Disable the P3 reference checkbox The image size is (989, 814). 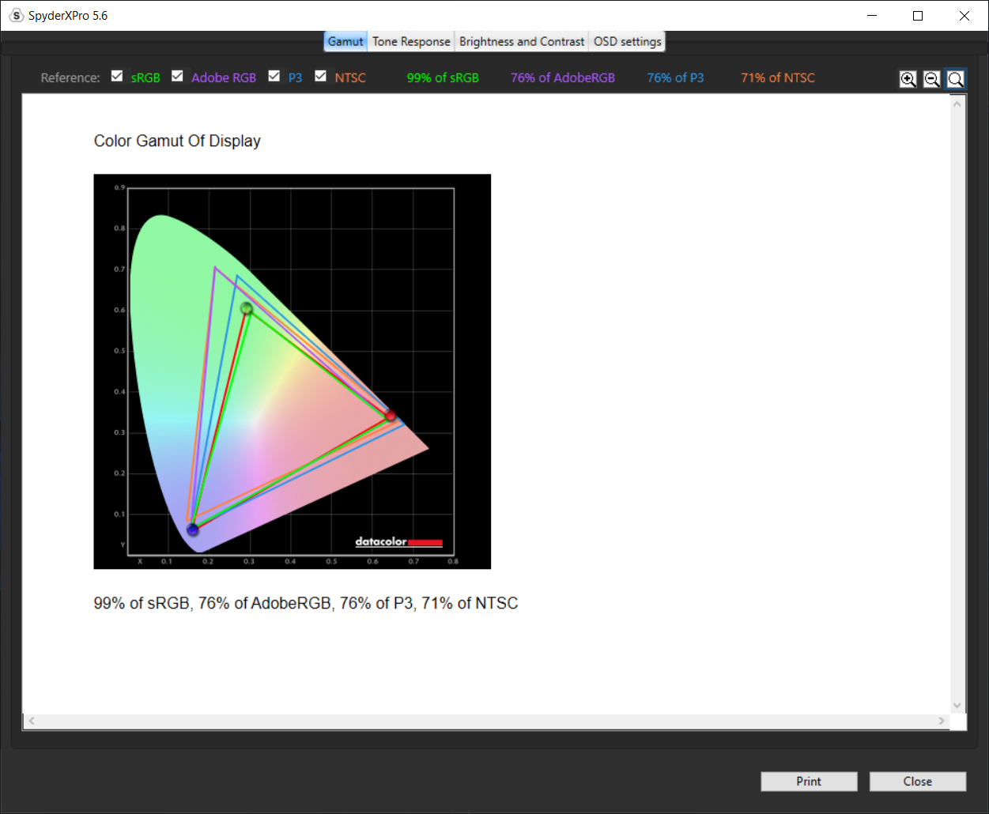tap(274, 76)
